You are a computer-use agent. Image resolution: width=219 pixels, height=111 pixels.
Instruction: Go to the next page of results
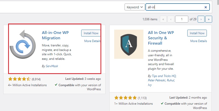click(201, 19)
